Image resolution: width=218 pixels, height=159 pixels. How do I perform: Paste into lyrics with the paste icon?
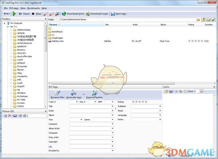pyautogui.click(x=185, y=91)
